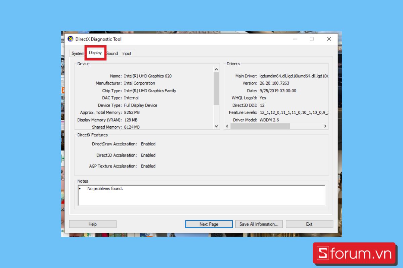Click the '8252 MB' total memory value
The image size is (403, 268).
click(132, 113)
